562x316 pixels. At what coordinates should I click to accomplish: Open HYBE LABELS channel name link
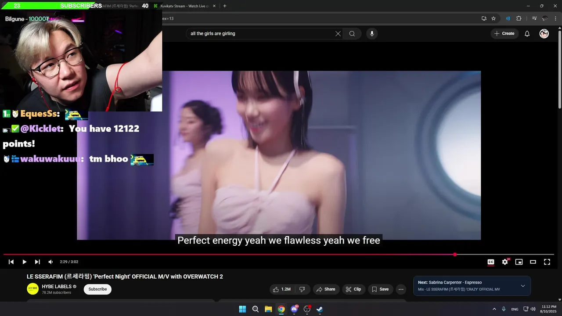coord(57,287)
